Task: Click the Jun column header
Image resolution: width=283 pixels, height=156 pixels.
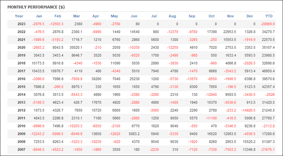Action: [x=134, y=16]
